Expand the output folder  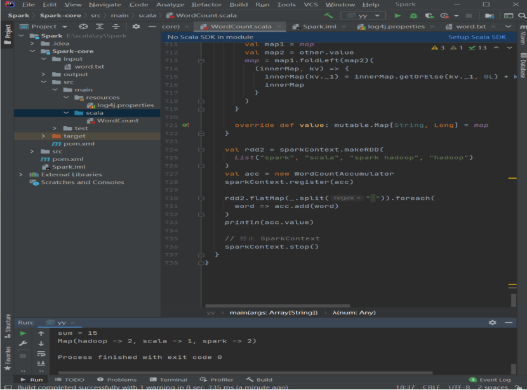pyautogui.click(x=43, y=74)
